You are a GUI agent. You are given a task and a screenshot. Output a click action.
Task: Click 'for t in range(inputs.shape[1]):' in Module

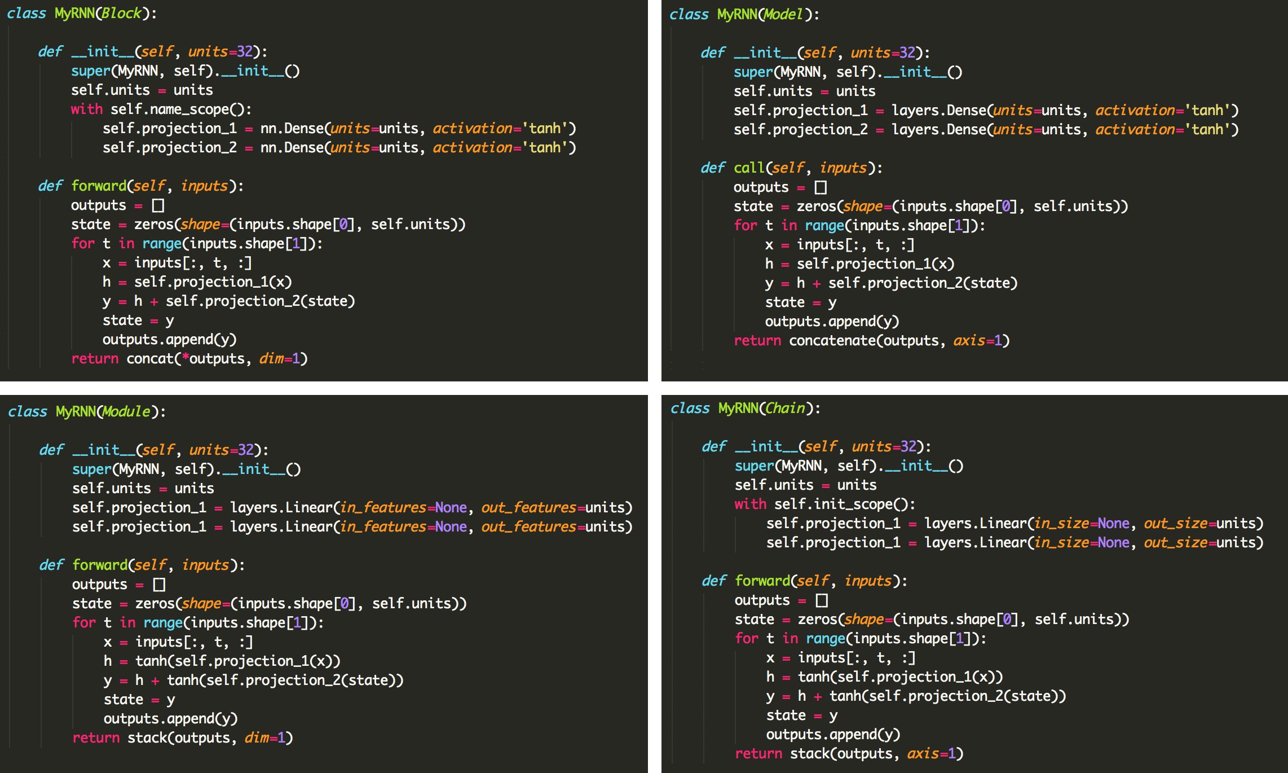(199, 623)
